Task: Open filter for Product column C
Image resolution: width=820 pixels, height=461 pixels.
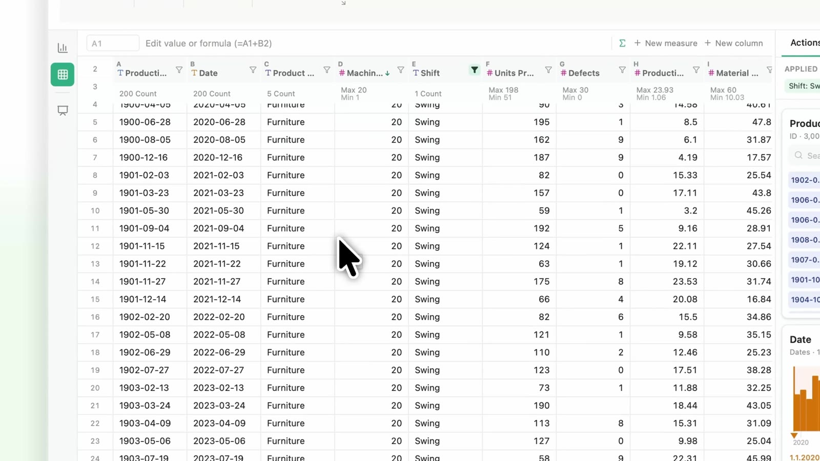Action: coord(326,70)
